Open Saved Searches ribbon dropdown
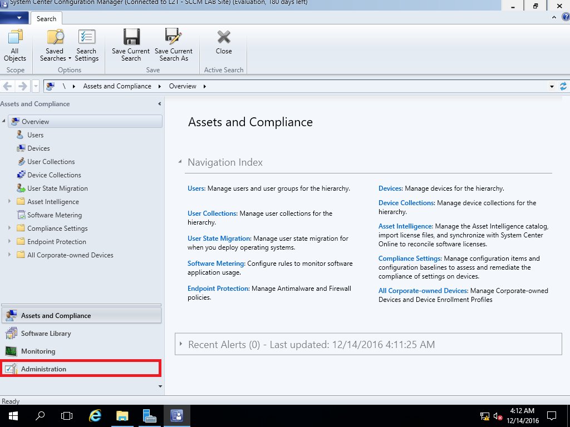Screen dimensions: 570x427 coord(55,45)
